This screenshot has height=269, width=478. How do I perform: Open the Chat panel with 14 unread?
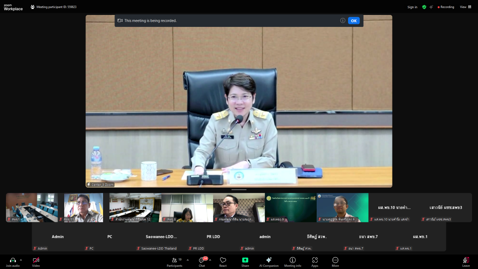202,260
